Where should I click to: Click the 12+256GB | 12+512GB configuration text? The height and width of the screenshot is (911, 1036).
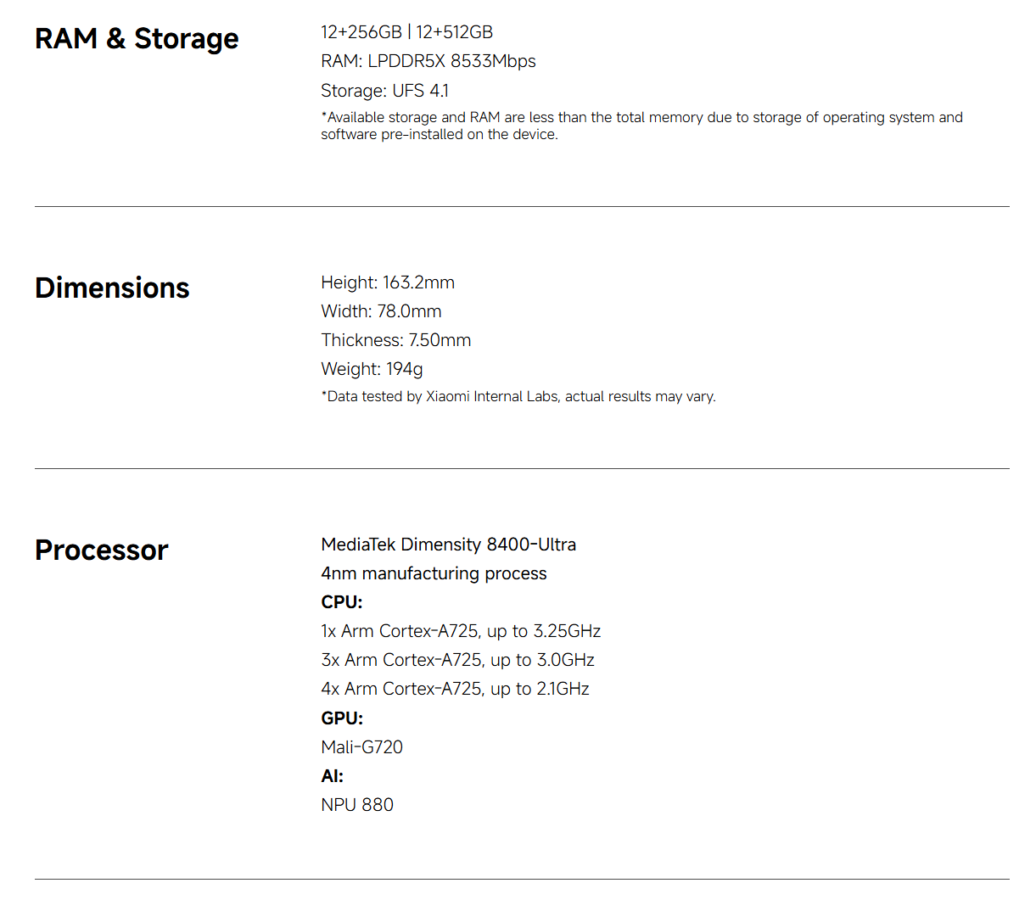click(x=406, y=32)
